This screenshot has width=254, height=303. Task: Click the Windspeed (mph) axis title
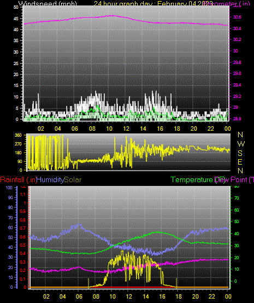48,3
